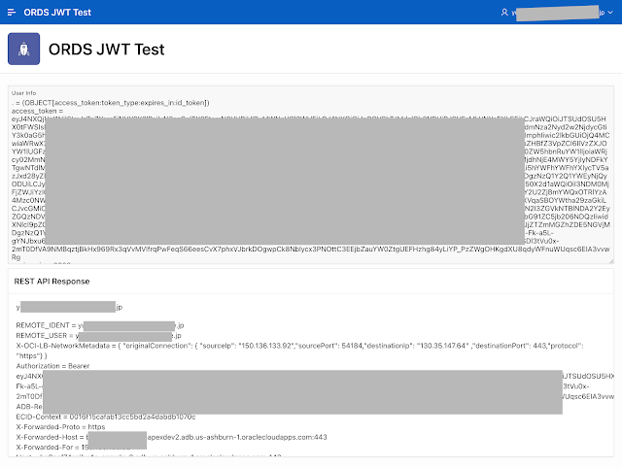Screen dimensions: 622x468
Task: Click the user profile icon in header
Action: (x=504, y=13)
